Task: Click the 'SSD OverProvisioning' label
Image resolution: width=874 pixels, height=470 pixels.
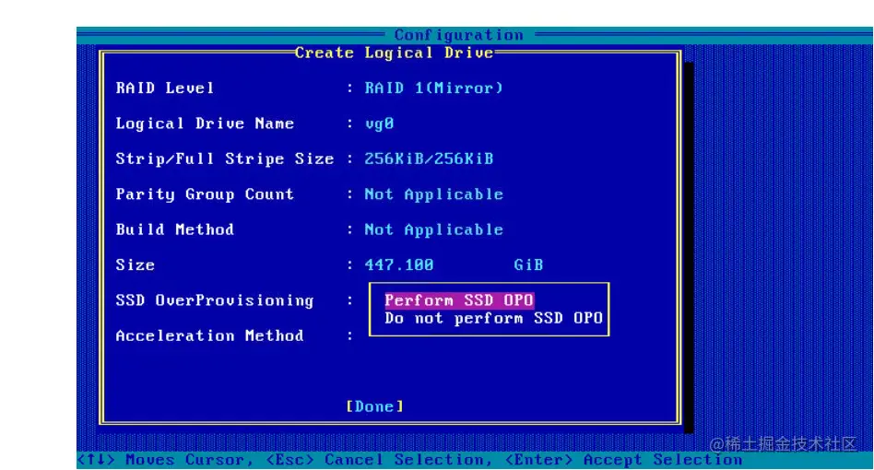Action: coord(215,300)
